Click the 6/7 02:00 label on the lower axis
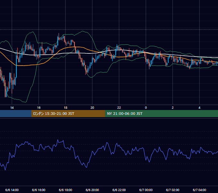218x193 pixels. pos(172,190)
